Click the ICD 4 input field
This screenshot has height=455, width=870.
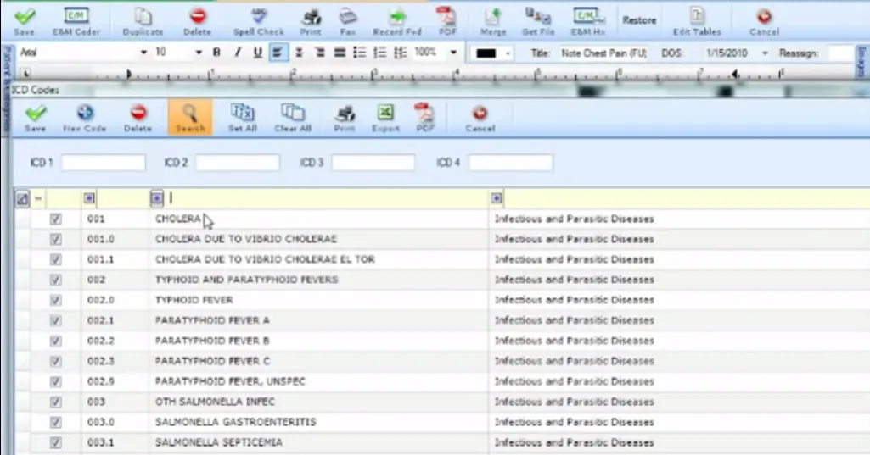510,163
